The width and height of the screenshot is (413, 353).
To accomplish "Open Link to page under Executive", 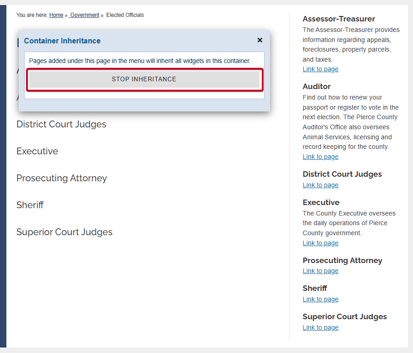I will point(320,243).
